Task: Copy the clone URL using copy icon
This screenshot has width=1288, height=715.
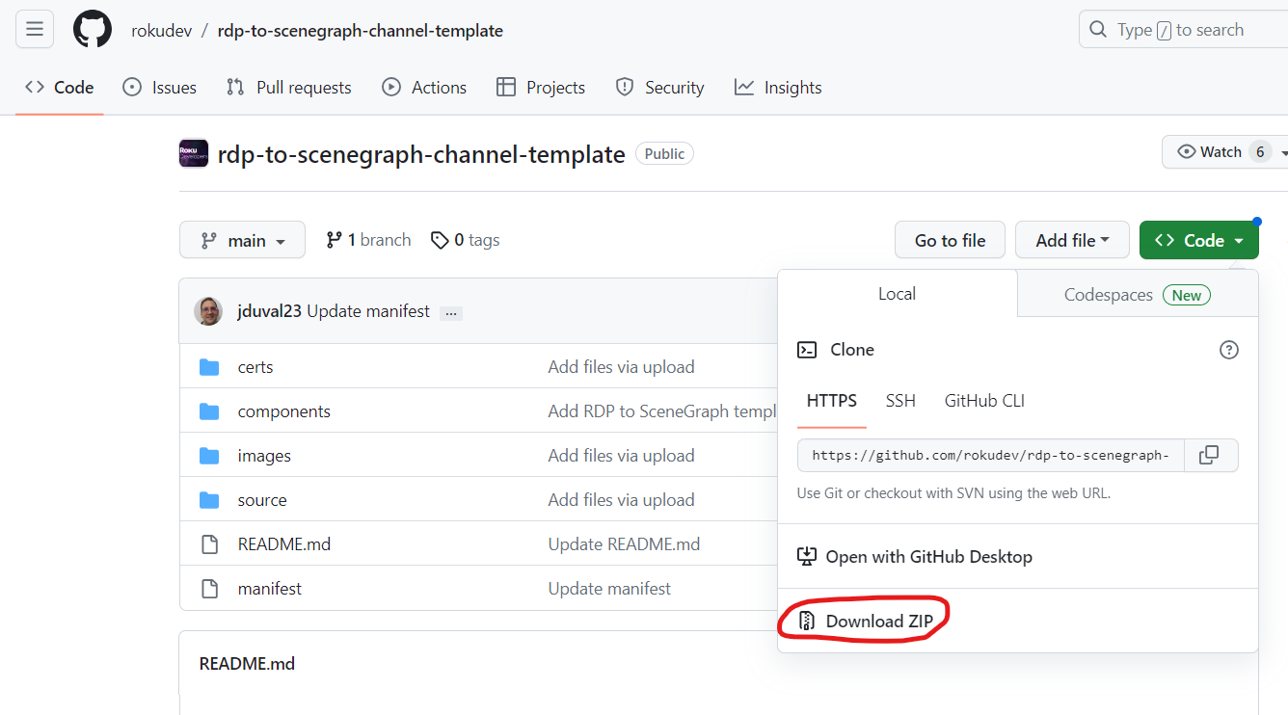Action: [1211, 455]
